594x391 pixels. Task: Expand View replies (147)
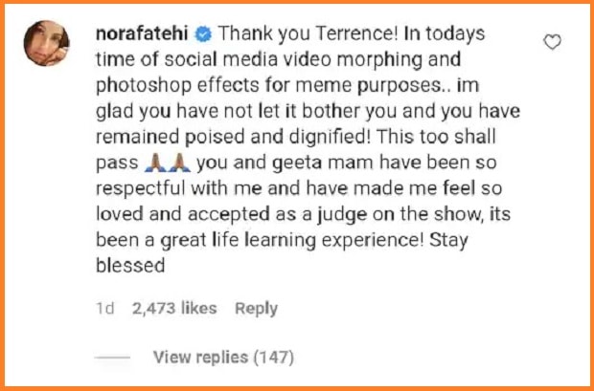tap(223, 358)
